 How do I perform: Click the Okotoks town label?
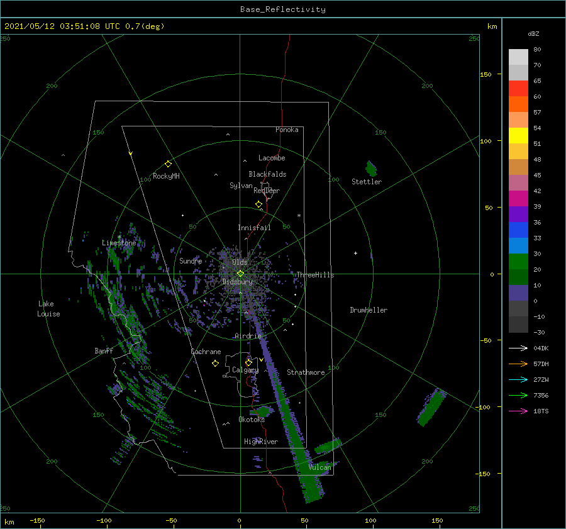(252, 419)
